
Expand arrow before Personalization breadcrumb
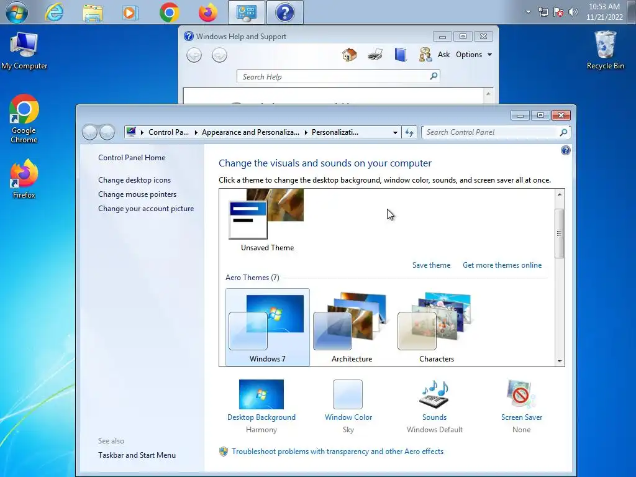pos(306,132)
